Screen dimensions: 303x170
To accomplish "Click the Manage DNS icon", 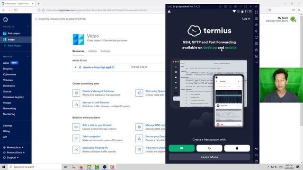I will (139, 127).
